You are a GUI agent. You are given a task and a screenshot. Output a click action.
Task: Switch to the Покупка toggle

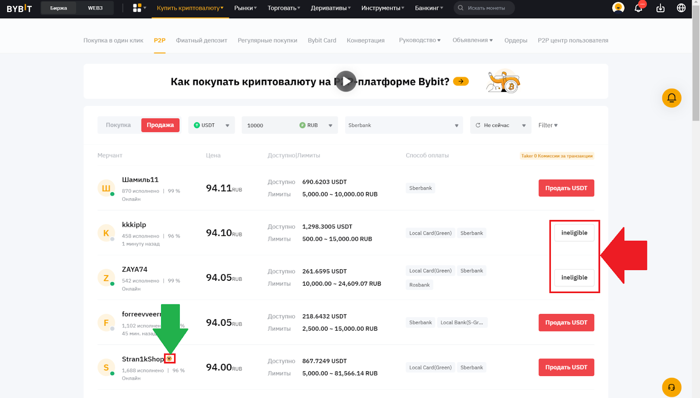point(118,125)
